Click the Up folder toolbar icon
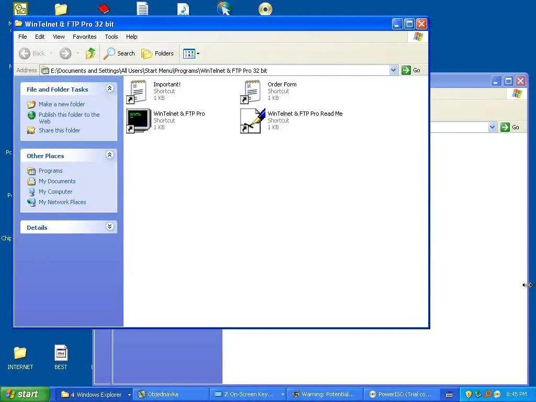 (91, 53)
